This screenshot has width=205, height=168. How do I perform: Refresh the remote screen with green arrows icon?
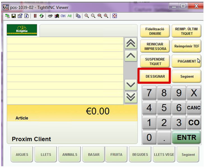tap(41, 16)
